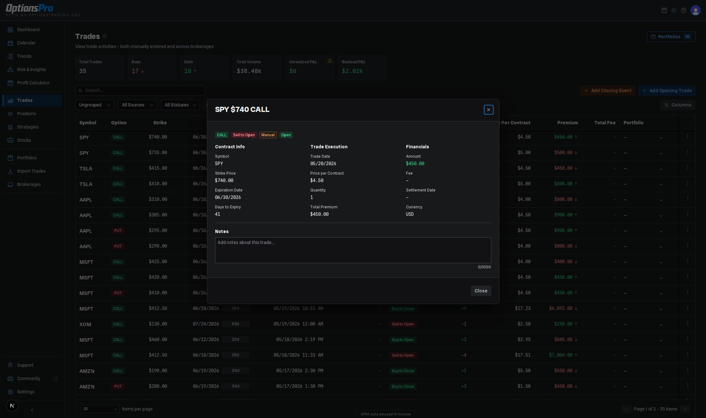Sort by the Symbol column header
Viewport: 706px width, 418px height.
pos(88,123)
